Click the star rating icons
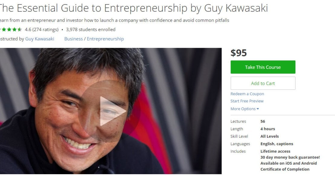The image size is (335, 176). click(x=11, y=29)
